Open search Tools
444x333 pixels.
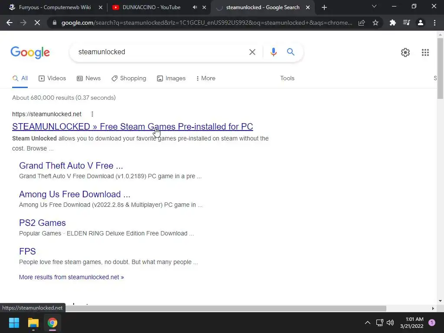point(287,78)
